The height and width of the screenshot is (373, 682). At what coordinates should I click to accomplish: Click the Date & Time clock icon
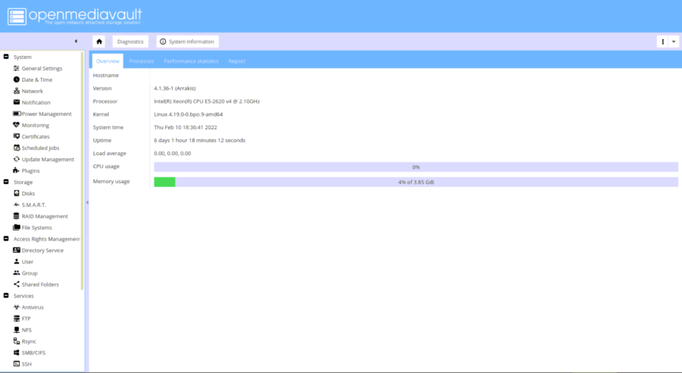pyautogui.click(x=17, y=79)
